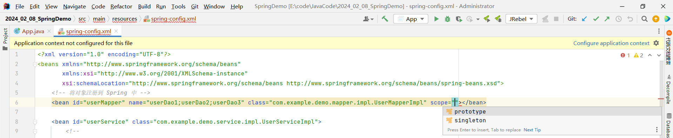This screenshot has height=138, width=673.
Task: Run App with green play icon
Action: 436,19
